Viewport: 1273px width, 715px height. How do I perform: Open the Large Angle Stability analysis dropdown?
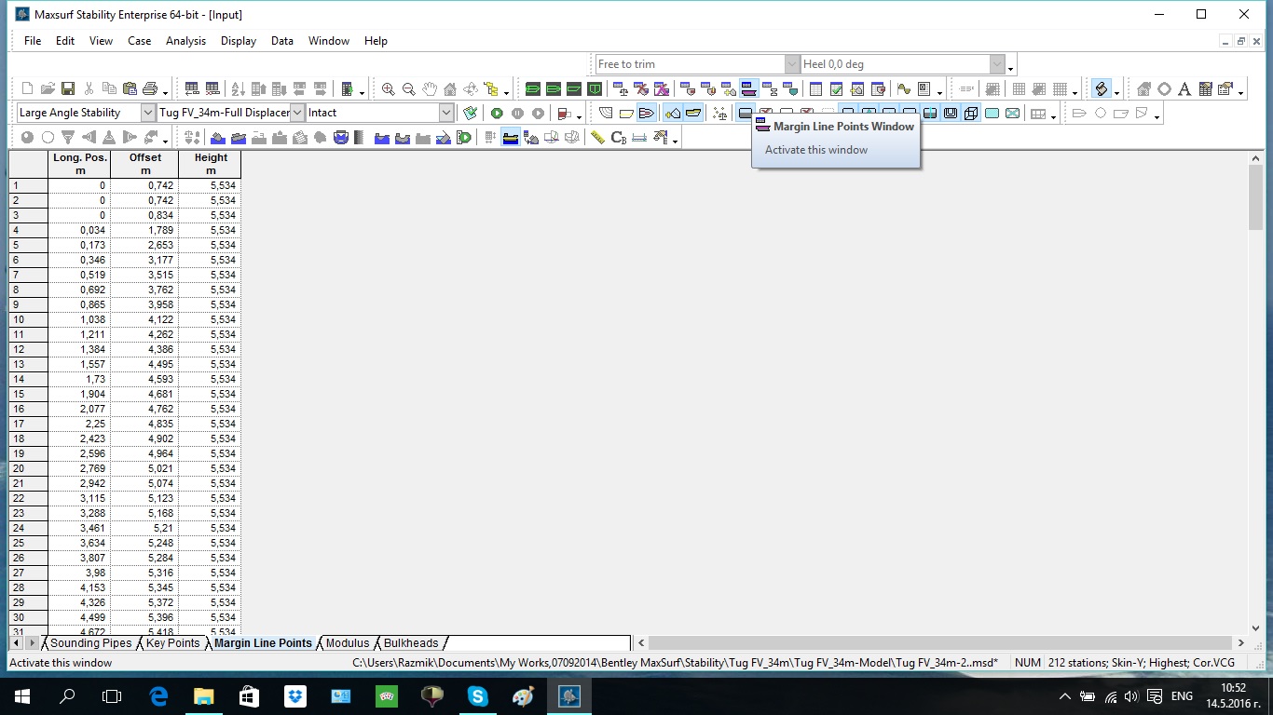click(148, 113)
